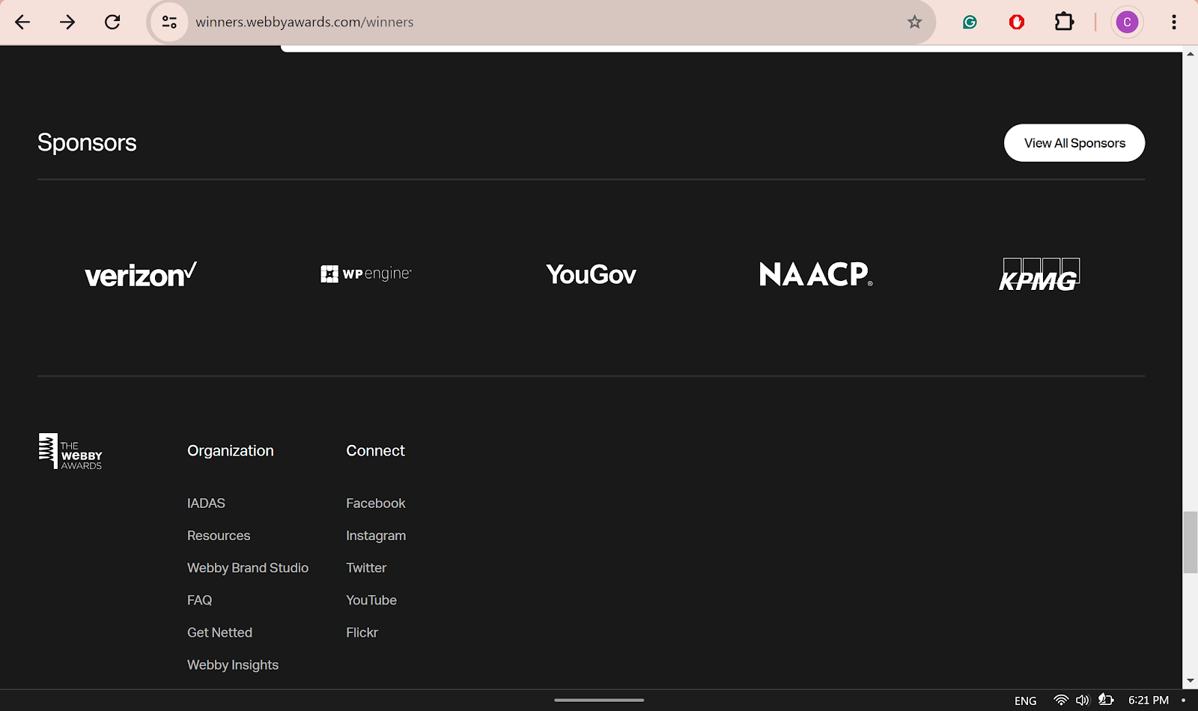Viewport: 1198px width, 711px height.
Task: Open the IADAS link
Action: coord(206,503)
